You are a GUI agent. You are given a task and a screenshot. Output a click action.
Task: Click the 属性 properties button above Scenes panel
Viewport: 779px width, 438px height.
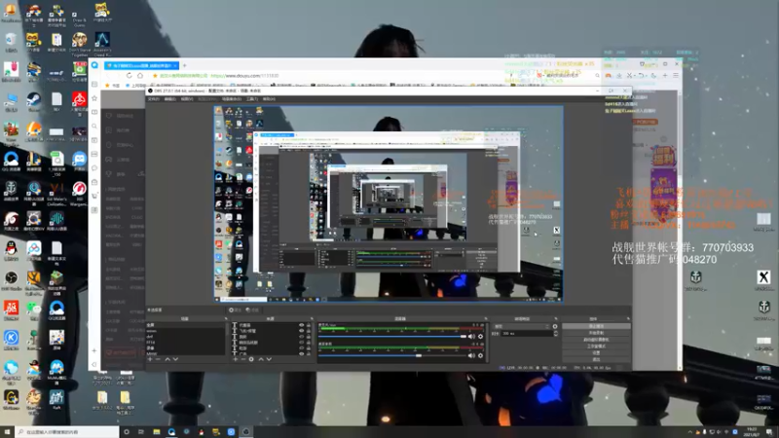tap(235, 310)
